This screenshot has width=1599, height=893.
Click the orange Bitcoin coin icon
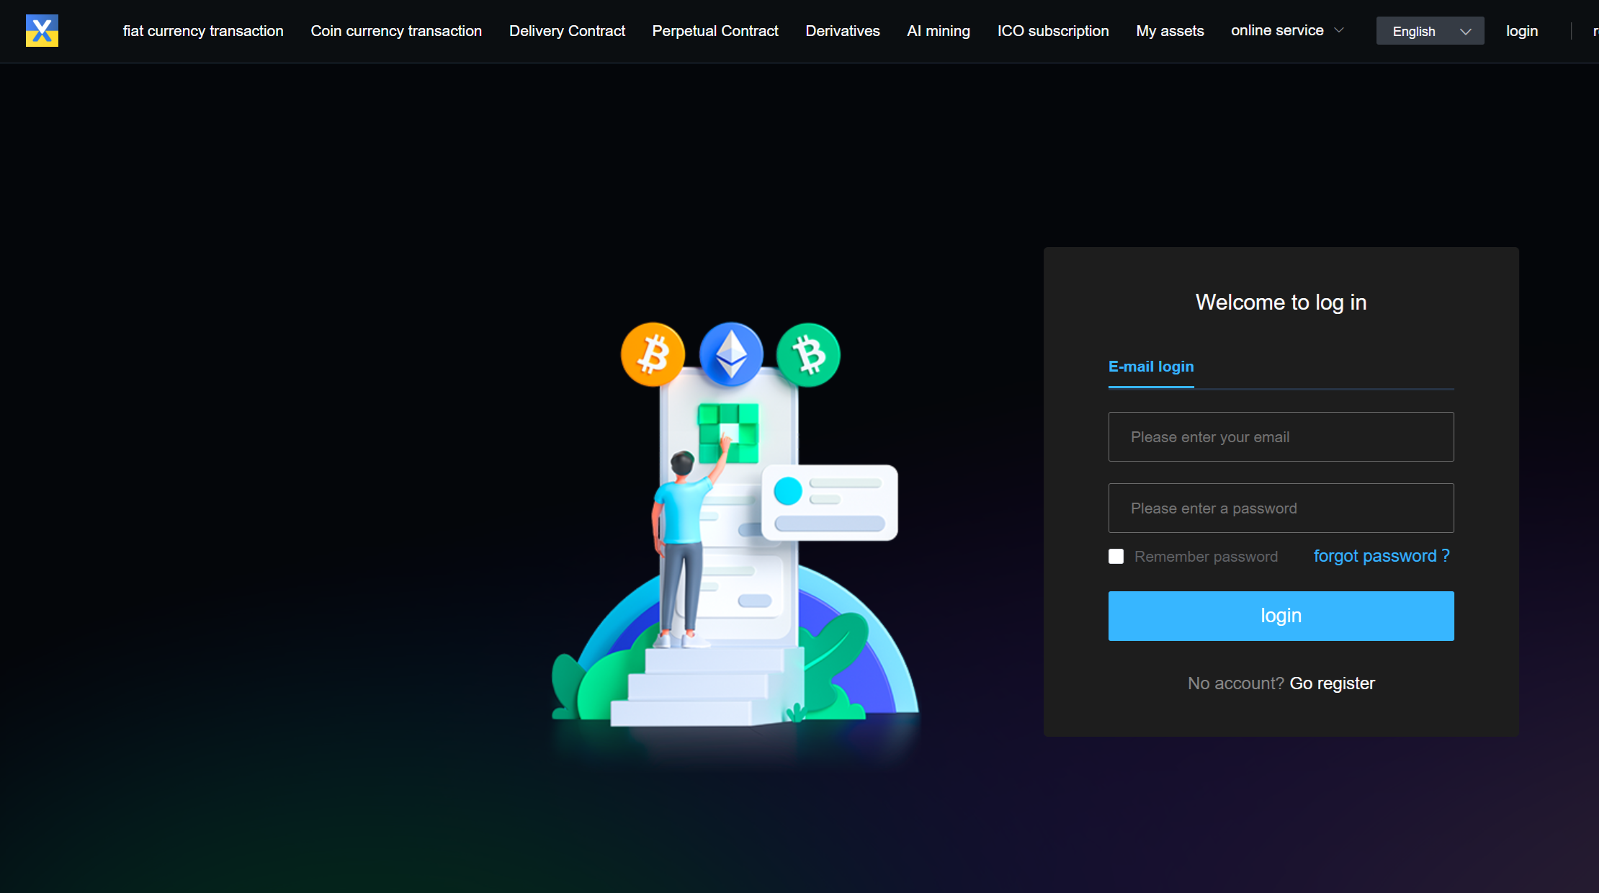653,355
